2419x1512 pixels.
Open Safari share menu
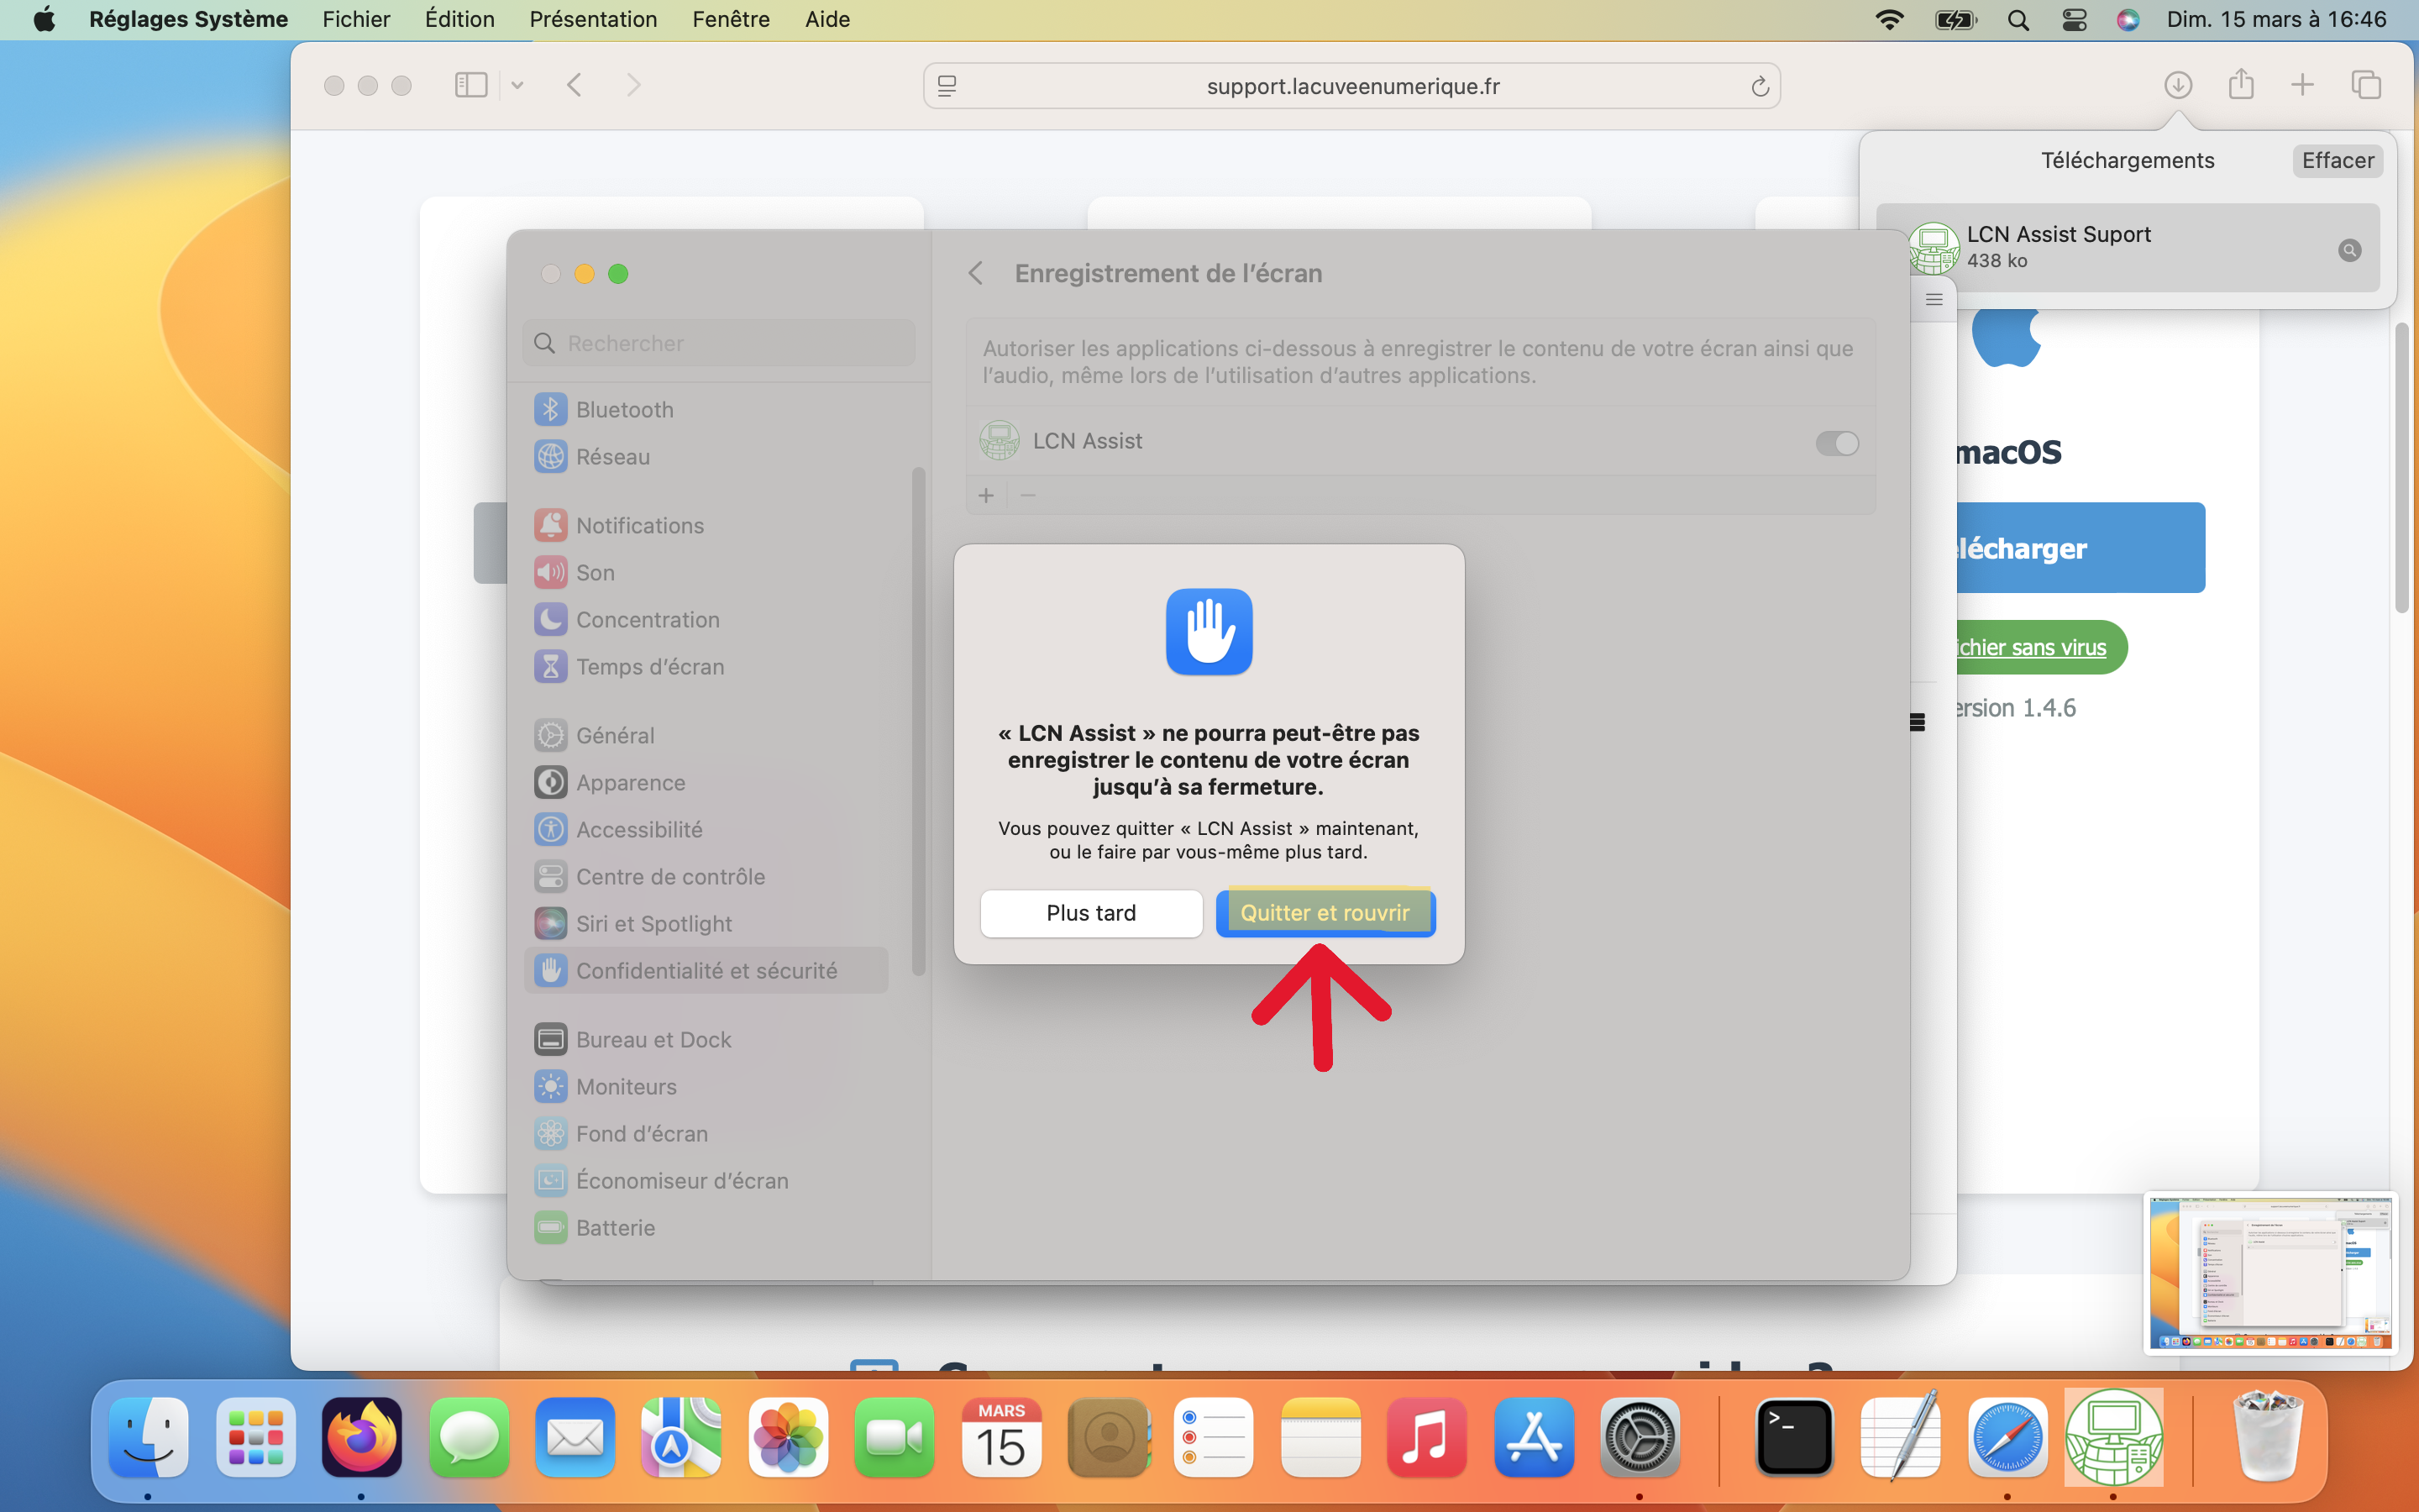[2241, 85]
